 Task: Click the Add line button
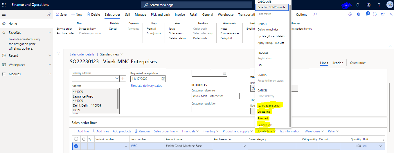81,131
